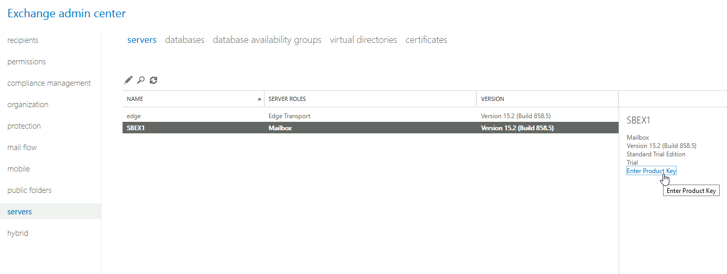Click the Enter Product Key link
The height and width of the screenshot is (274, 727).
652,171
